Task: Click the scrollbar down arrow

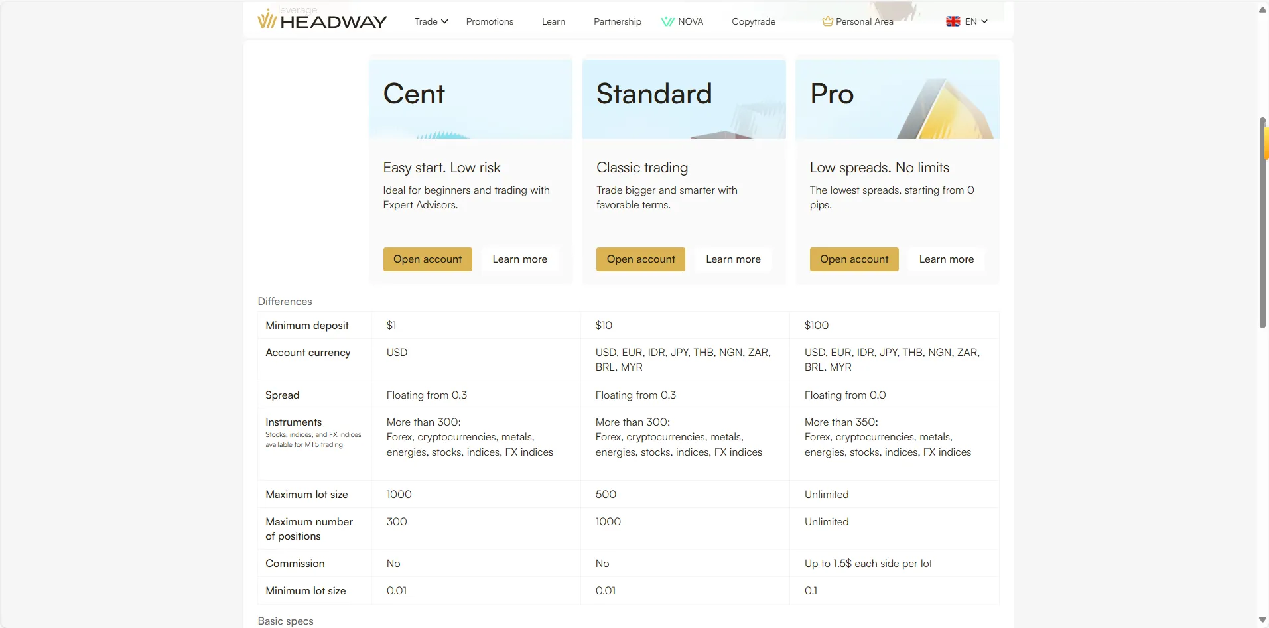Action: point(1262,620)
